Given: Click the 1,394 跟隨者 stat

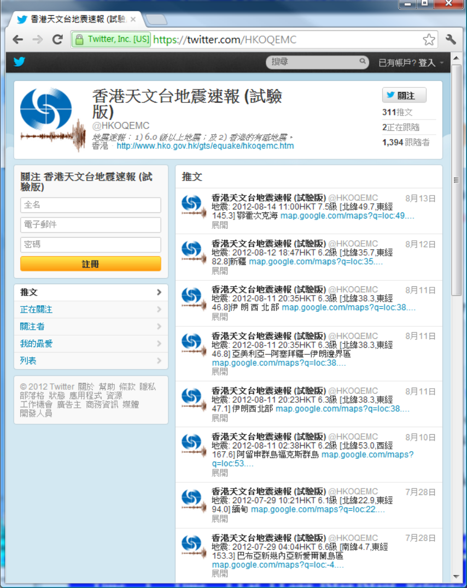Looking at the screenshot, I should coord(406,142).
